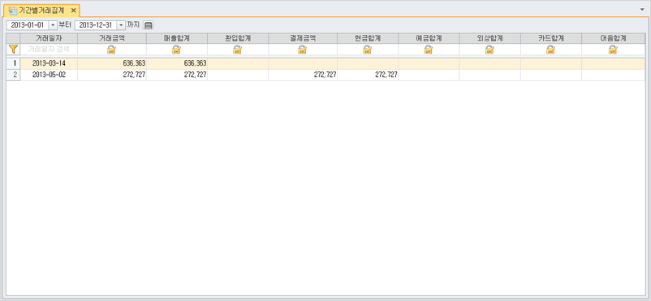The height and width of the screenshot is (301, 651).
Task: Click the lock icon under 예금합계 column
Action: 429,49
